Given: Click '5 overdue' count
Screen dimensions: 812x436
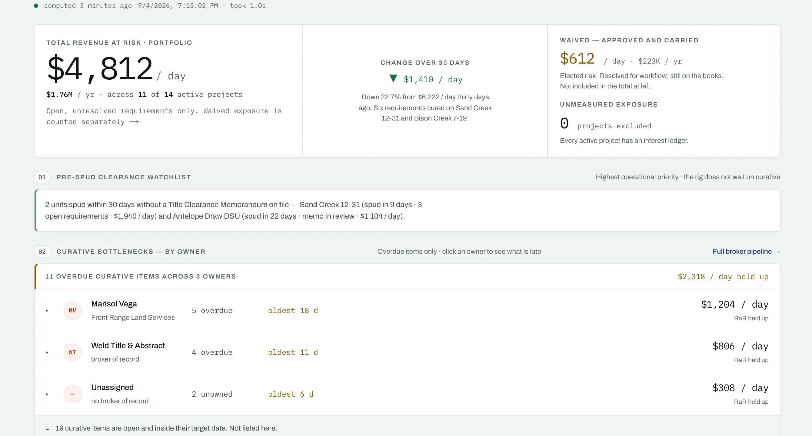Looking at the screenshot, I should 212,311.
